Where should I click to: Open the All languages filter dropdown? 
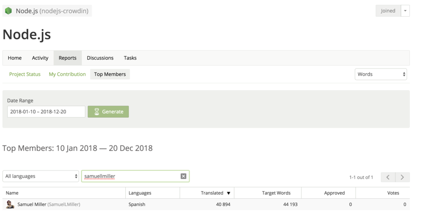pyautogui.click(x=40, y=176)
